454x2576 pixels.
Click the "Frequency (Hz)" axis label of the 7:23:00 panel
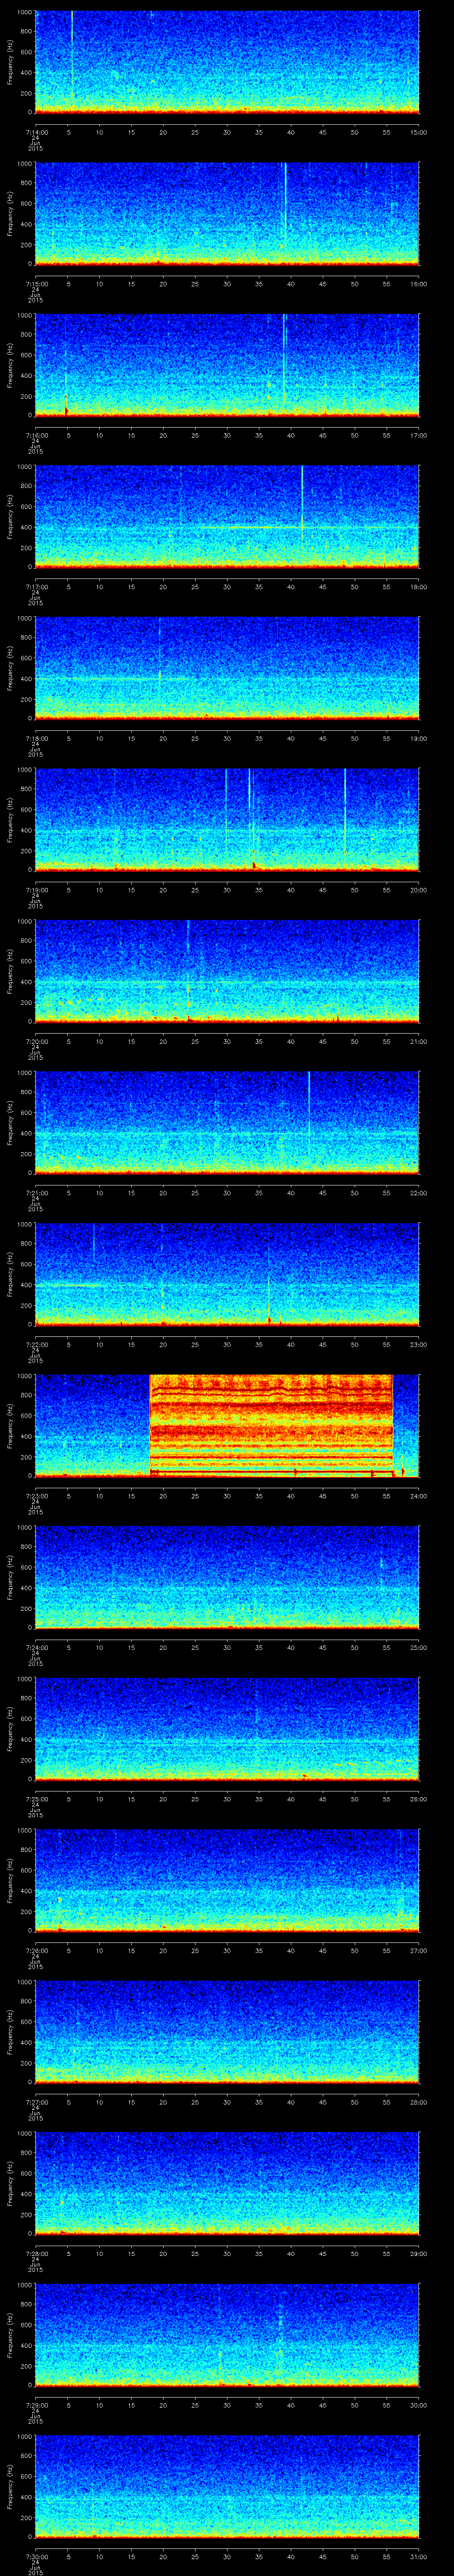(x=11, y=1425)
